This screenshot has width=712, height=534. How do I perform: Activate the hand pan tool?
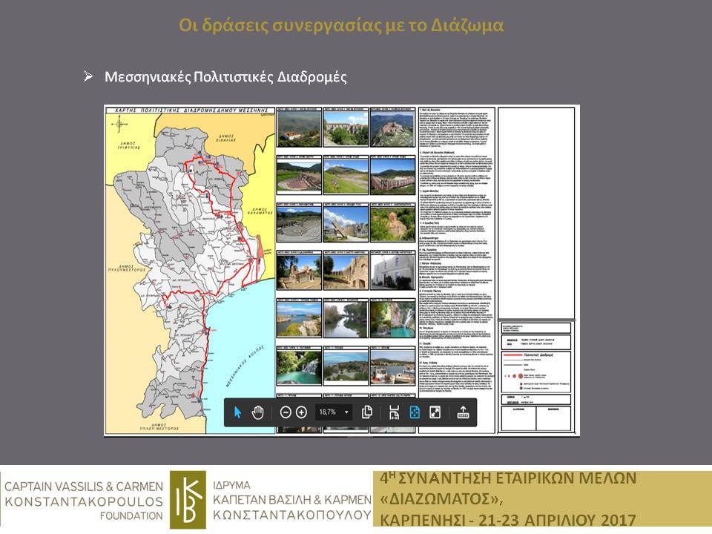pos(258,412)
